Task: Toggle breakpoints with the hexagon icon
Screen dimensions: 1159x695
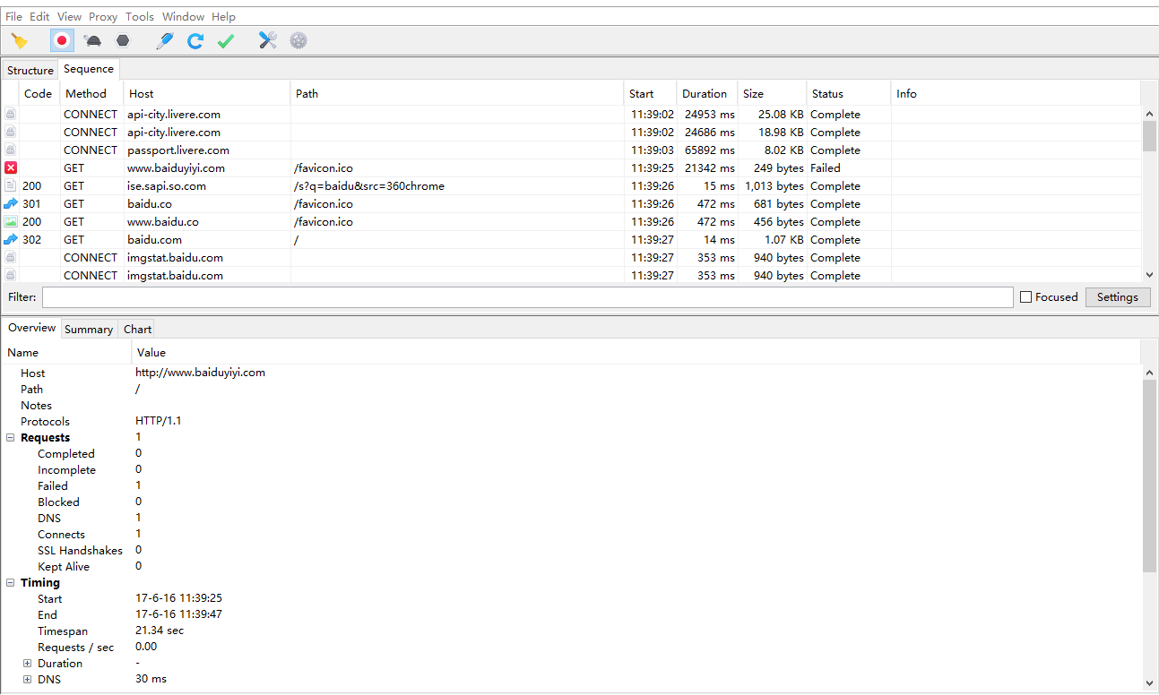Action: point(123,40)
